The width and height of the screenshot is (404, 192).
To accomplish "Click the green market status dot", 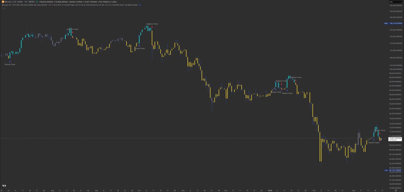I will (37, 2).
